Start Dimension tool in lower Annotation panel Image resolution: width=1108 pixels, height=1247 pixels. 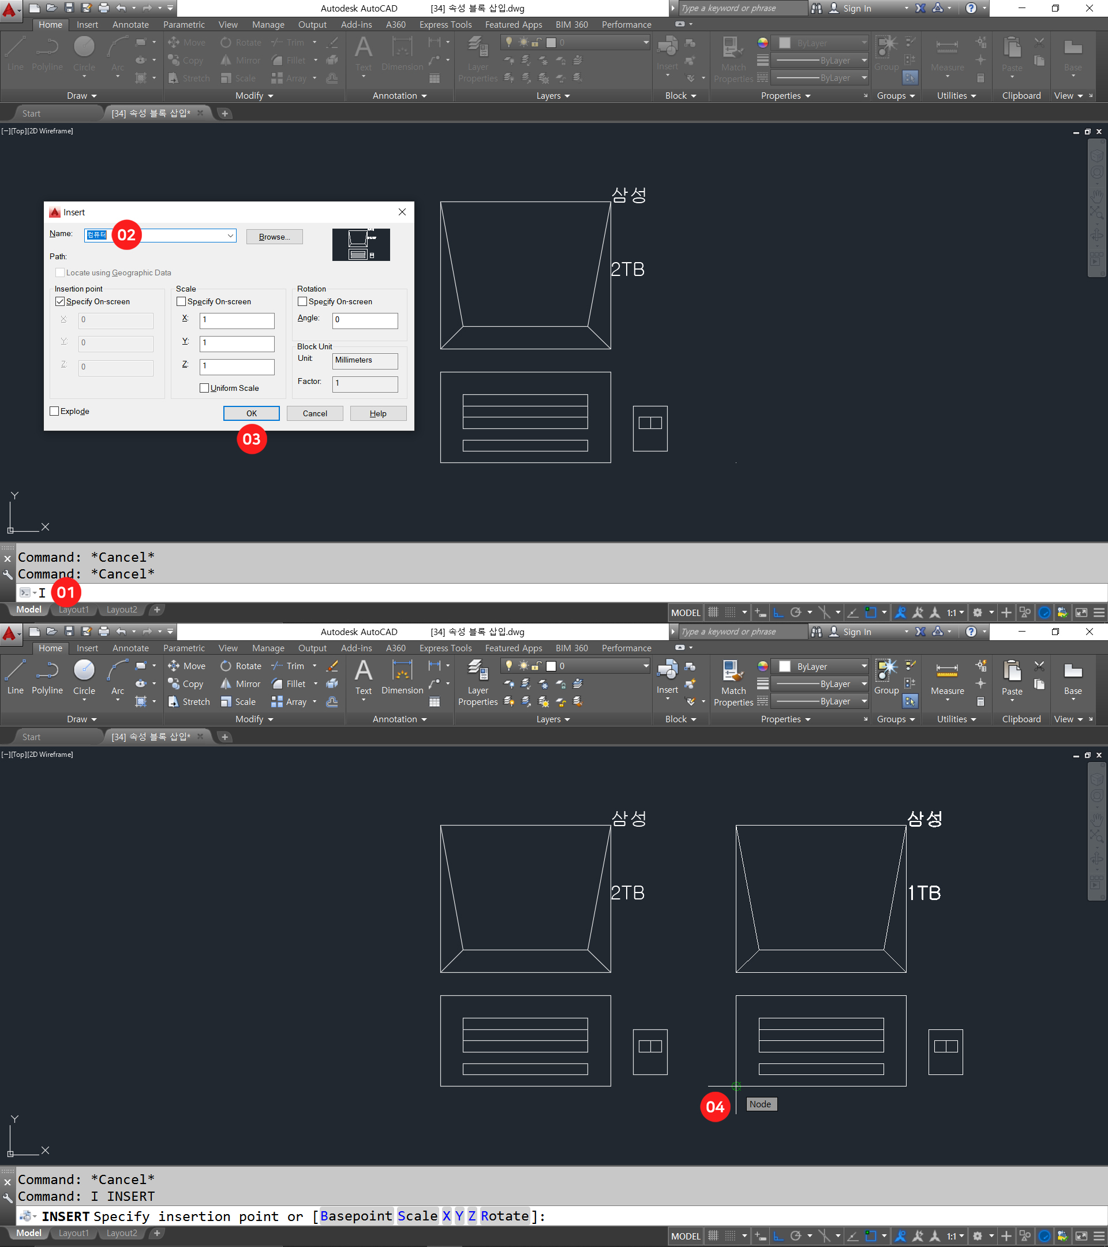402,677
